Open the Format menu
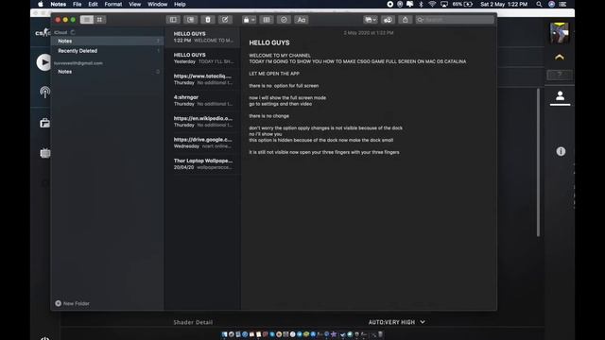The image size is (605, 340). click(113, 4)
